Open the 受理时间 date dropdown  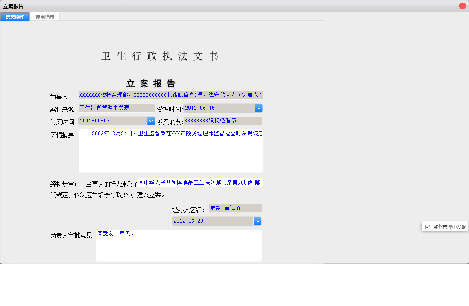(x=259, y=108)
